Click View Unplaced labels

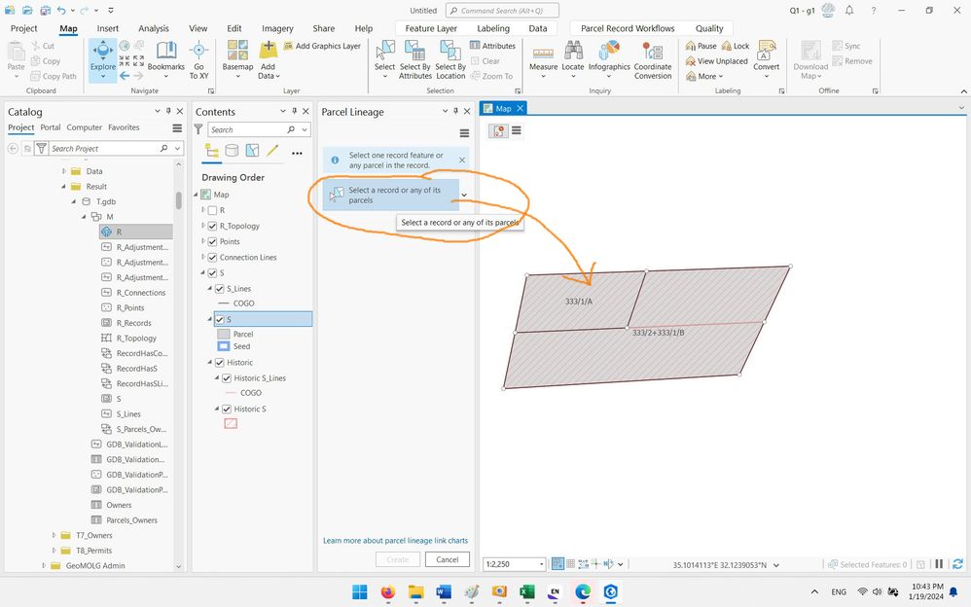point(716,61)
